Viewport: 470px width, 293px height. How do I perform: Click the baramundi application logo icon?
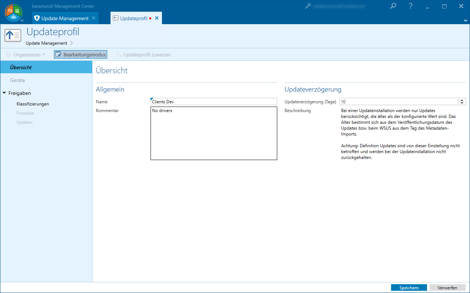tap(13, 12)
